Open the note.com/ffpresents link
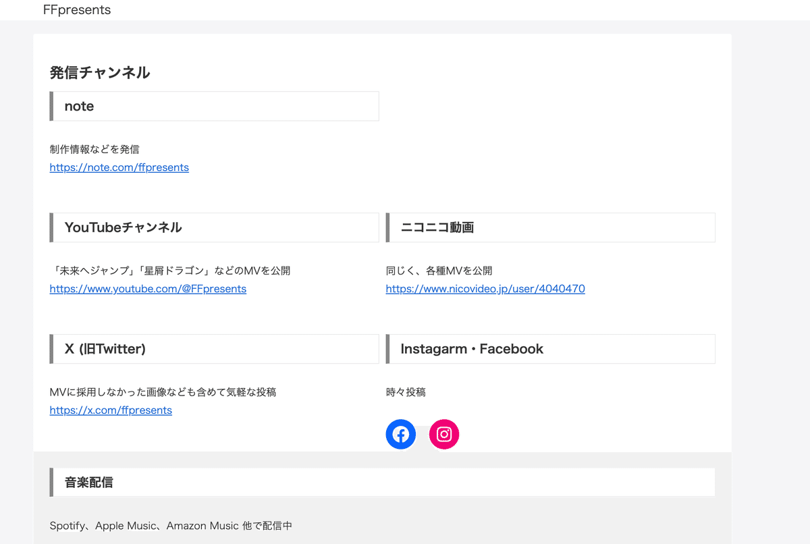 [119, 167]
